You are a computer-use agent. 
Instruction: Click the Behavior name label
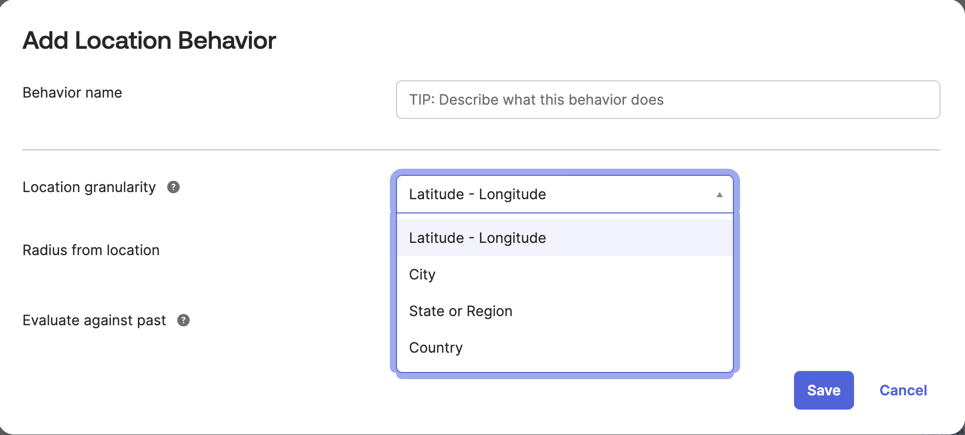(x=72, y=92)
